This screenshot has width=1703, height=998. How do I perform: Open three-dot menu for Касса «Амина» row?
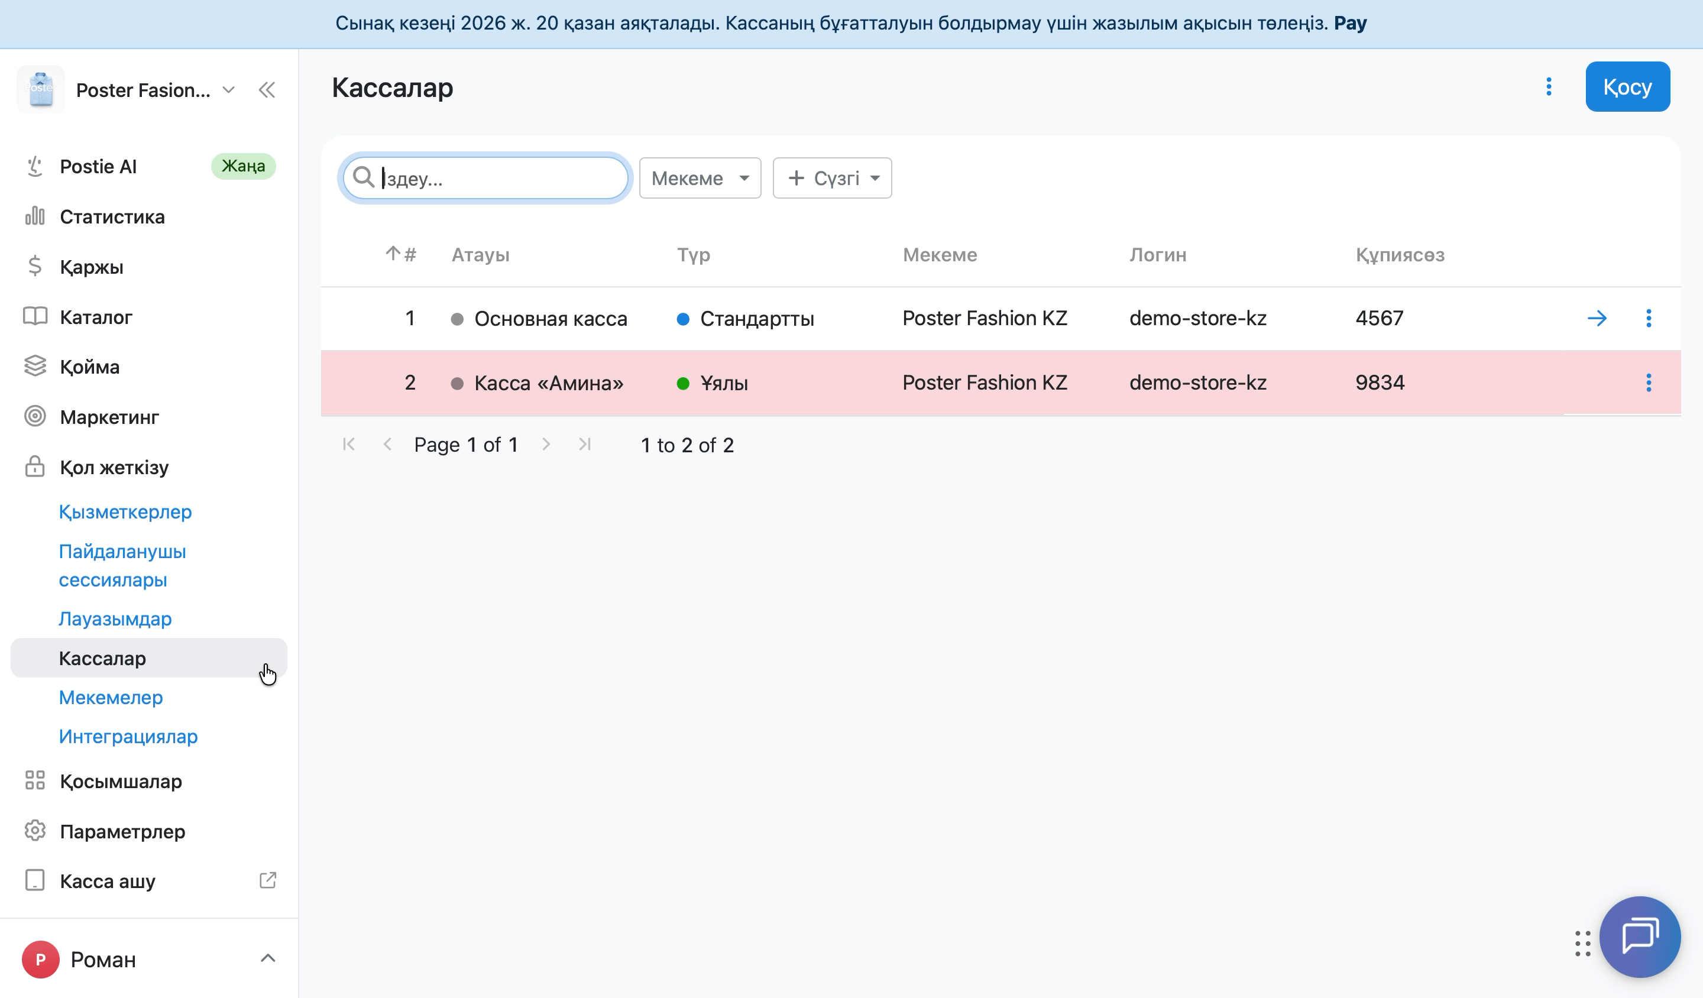[1649, 383]
